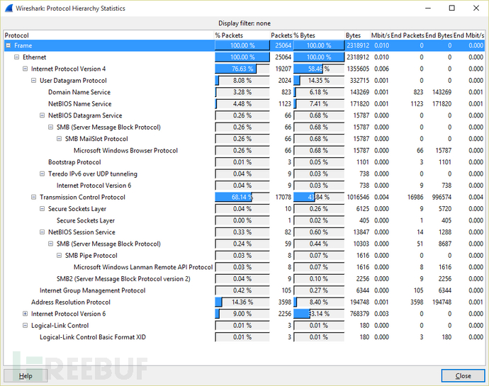Sort by the % Bytes column header
The height and width of the screenshot is (386, 489).
(x=319, y=35)
